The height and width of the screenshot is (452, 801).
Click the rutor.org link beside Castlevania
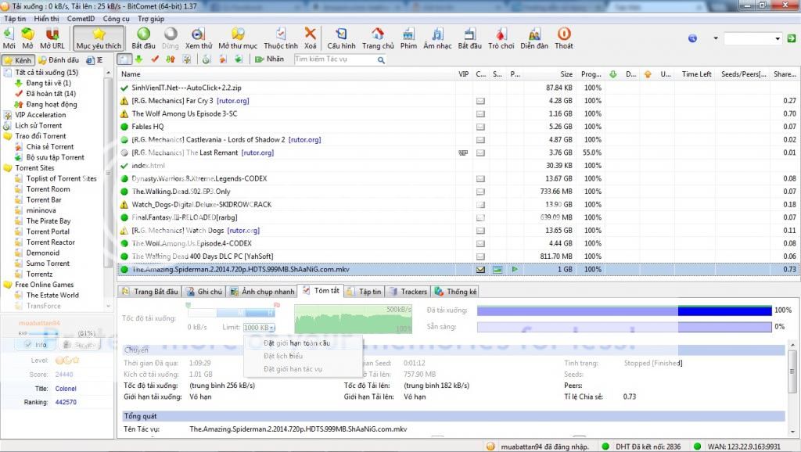(x=304, y=139)
